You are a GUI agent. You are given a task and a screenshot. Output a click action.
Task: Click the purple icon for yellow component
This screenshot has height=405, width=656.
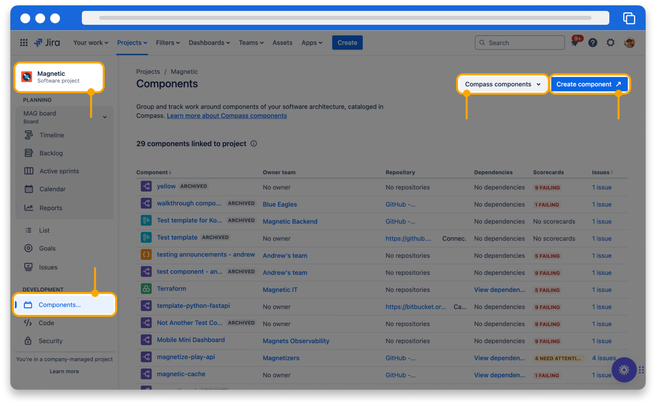pyautogui.click(x=146, y=186)
